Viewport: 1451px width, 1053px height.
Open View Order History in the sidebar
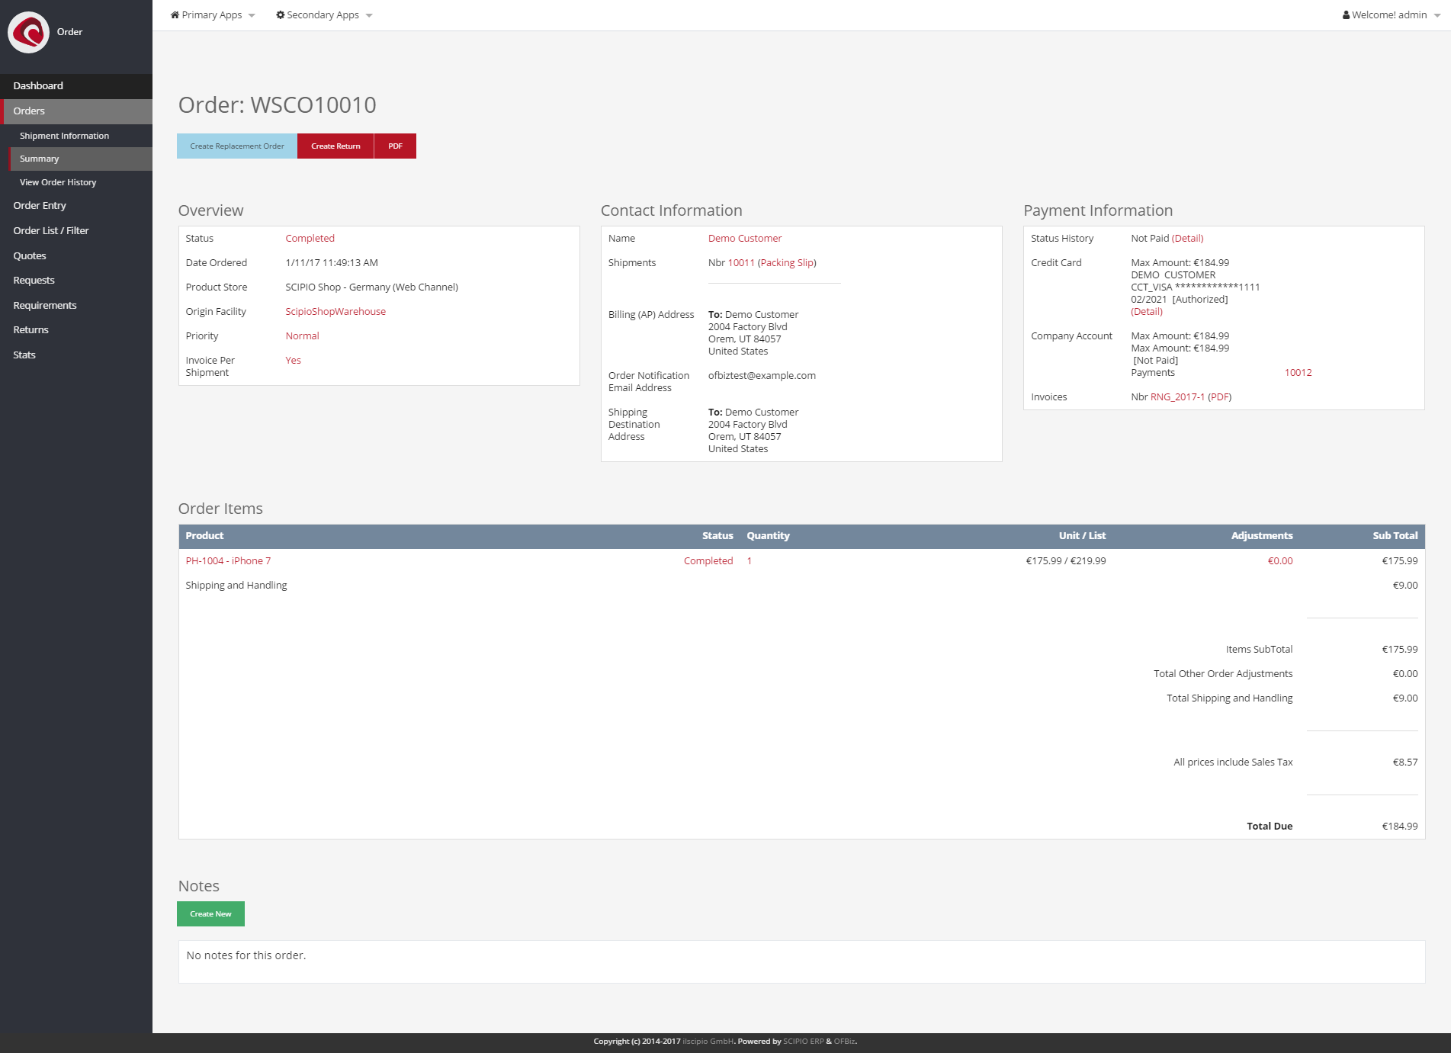(x=58, y=182)
